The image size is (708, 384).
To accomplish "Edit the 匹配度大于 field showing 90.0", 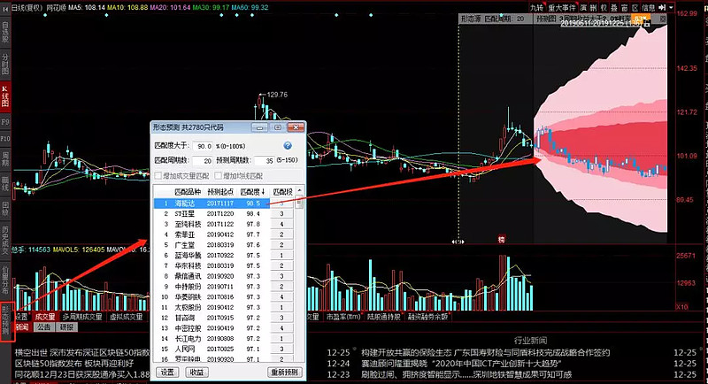I will point(203,146).
